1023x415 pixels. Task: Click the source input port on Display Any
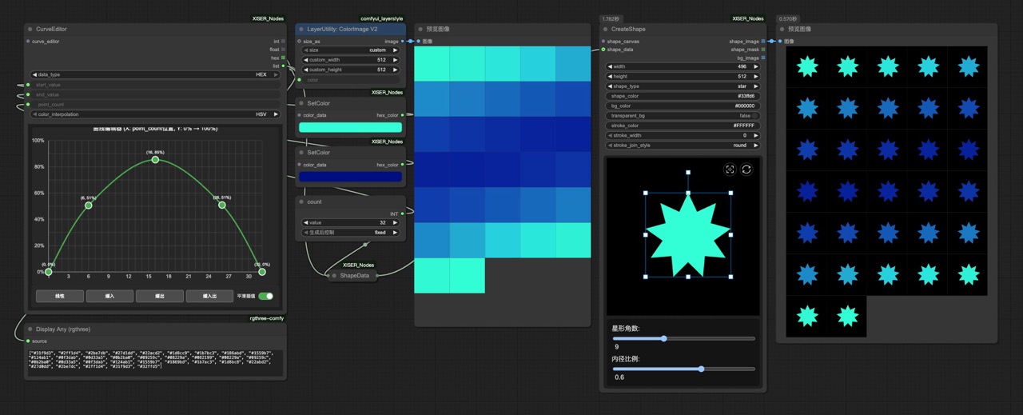coord(28,341)
